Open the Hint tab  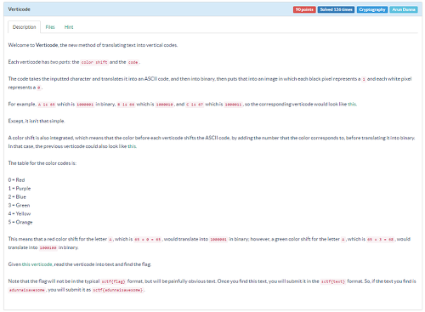(x=69, y=27)
